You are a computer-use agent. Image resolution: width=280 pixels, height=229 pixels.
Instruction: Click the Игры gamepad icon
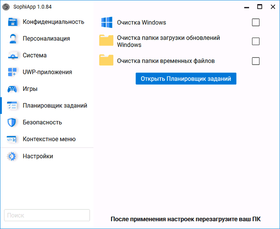tap(12, 89)
